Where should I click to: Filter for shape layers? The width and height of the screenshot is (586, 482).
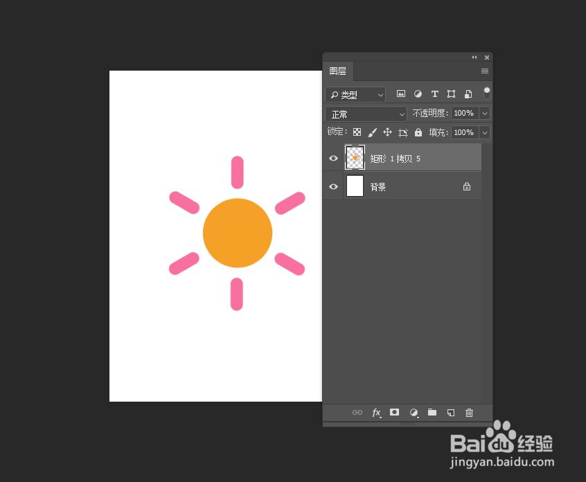point(451,93)
